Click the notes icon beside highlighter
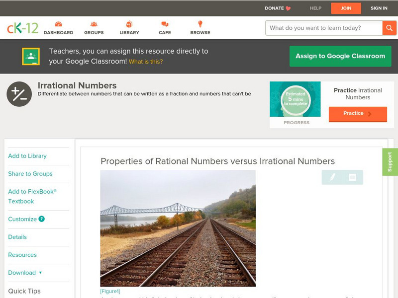This screenshot has height=298, width=398. 352,177
